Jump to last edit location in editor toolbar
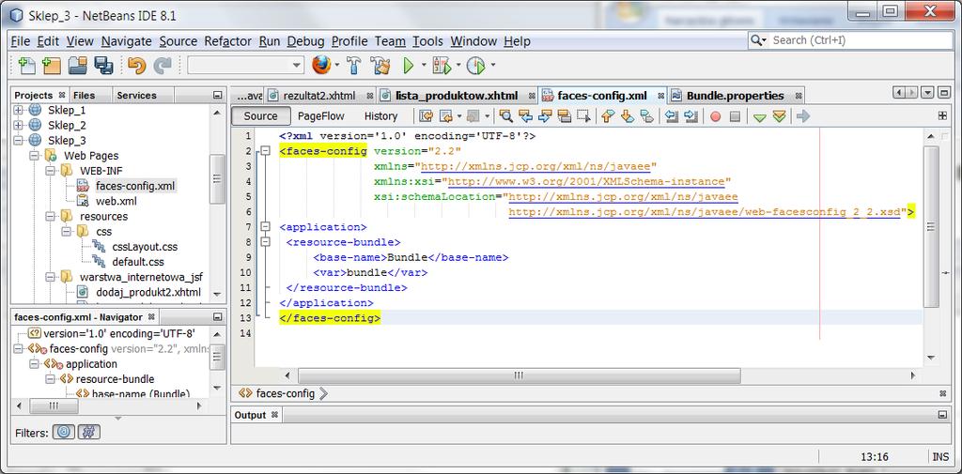Viewport: 962px width, 474px height. point(426,115)
